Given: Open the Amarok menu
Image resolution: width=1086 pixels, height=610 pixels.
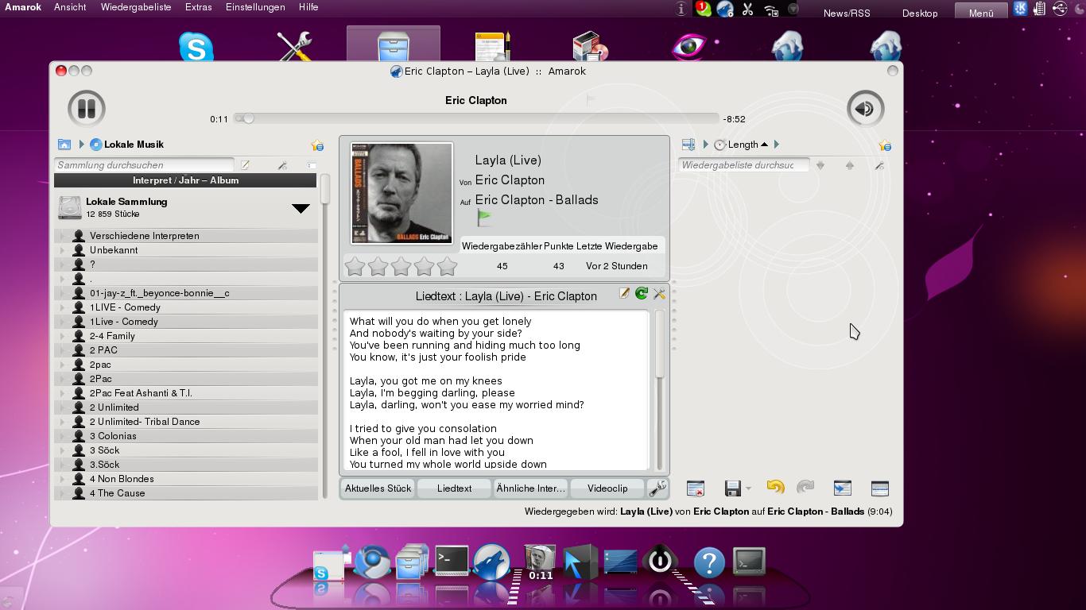Looking at the screenshot, I should tap(23, 7).
